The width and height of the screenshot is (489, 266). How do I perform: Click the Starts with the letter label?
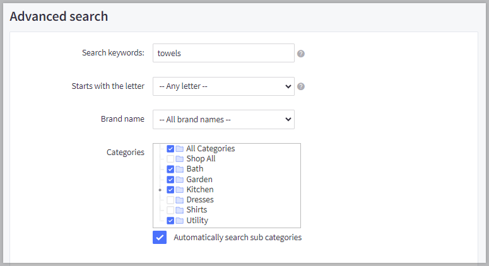pos(108,86)
